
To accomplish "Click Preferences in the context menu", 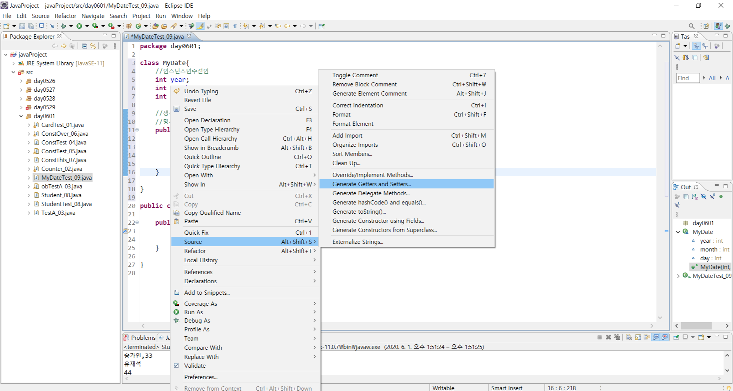I will pyautogui.click(x=245, y=377).
